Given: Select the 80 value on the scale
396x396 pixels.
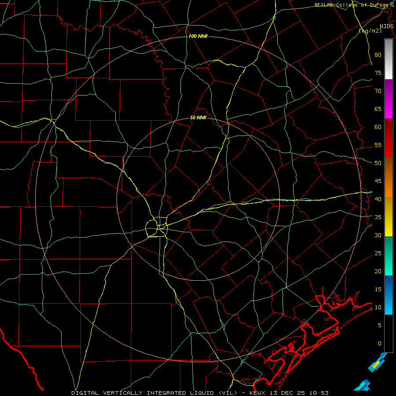Looking at the screenshot, I should tap(378, 55).
